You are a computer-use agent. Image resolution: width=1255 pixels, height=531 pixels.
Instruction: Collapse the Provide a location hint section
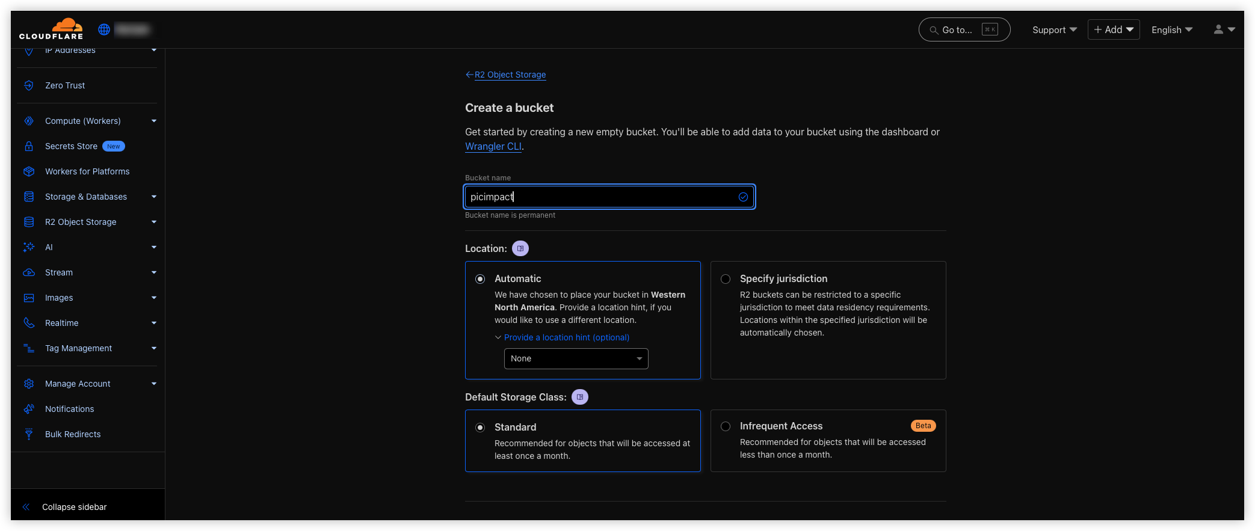click(x=562, y=337)
